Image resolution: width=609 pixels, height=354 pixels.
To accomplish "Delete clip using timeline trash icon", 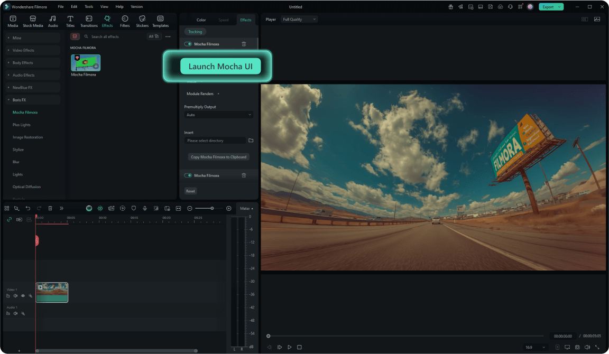I will click(50, 209).
